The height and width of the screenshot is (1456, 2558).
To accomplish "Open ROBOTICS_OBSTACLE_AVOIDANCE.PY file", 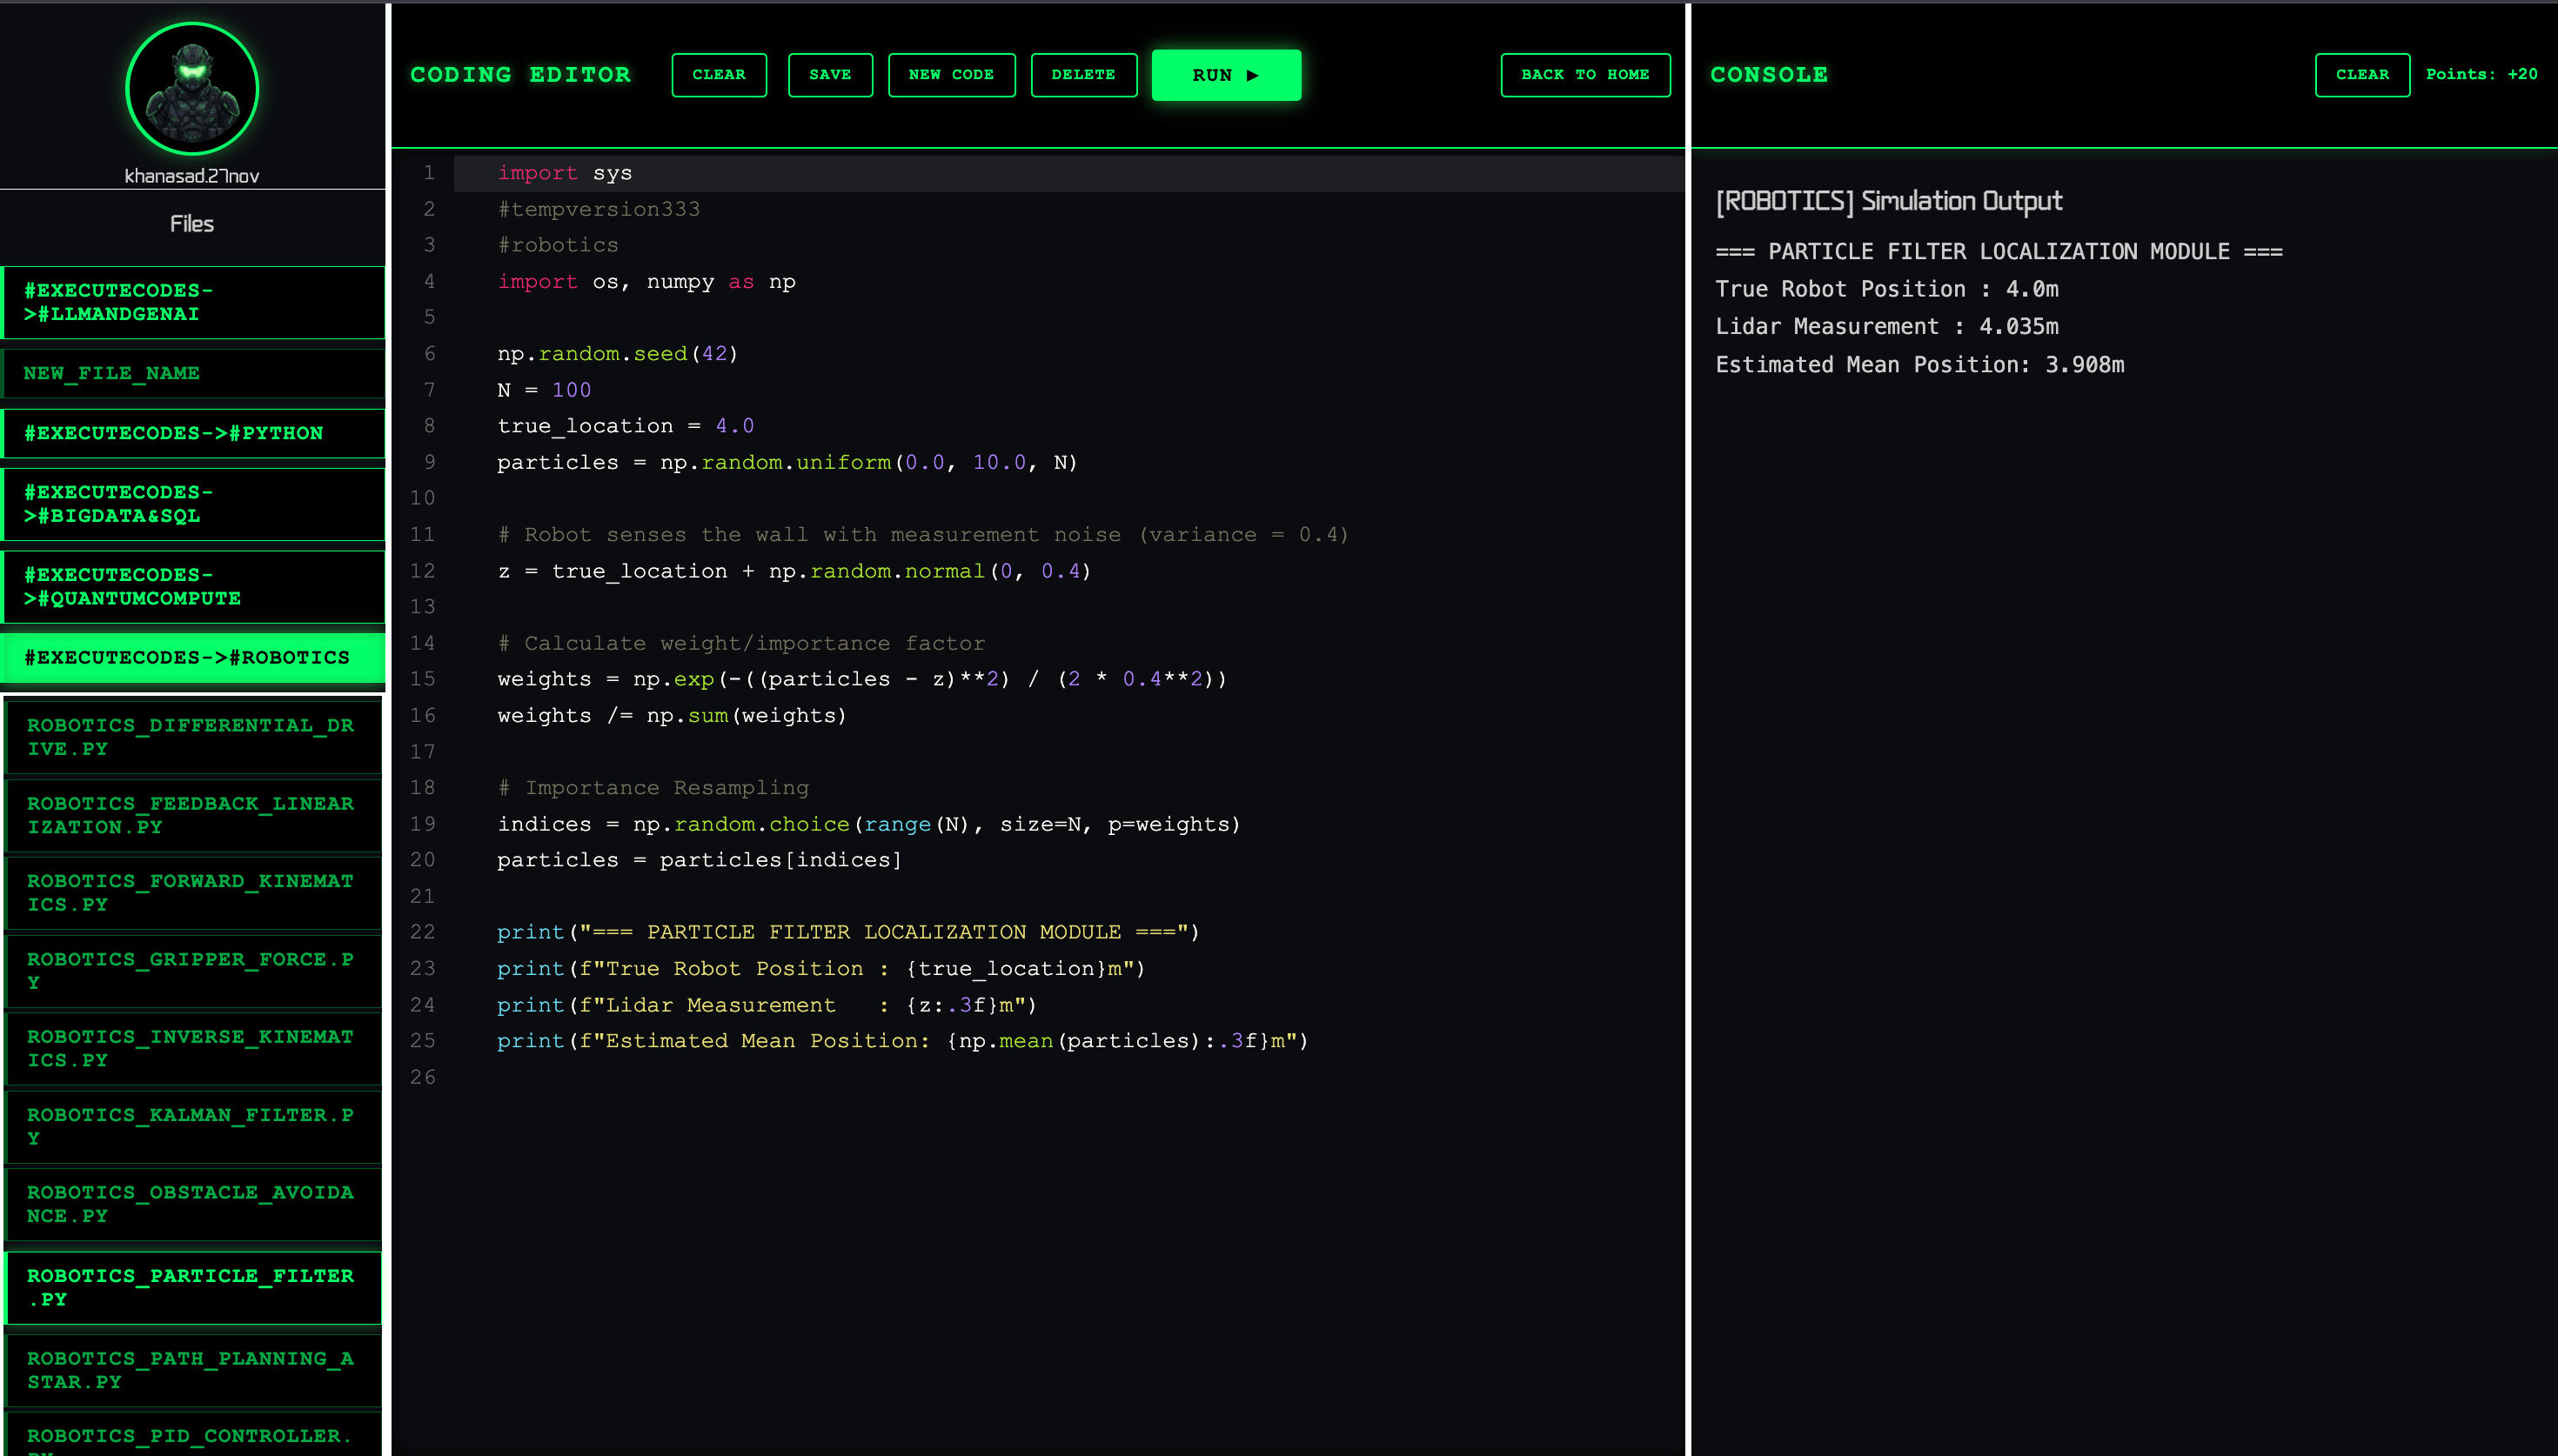I will [193, 1205].
